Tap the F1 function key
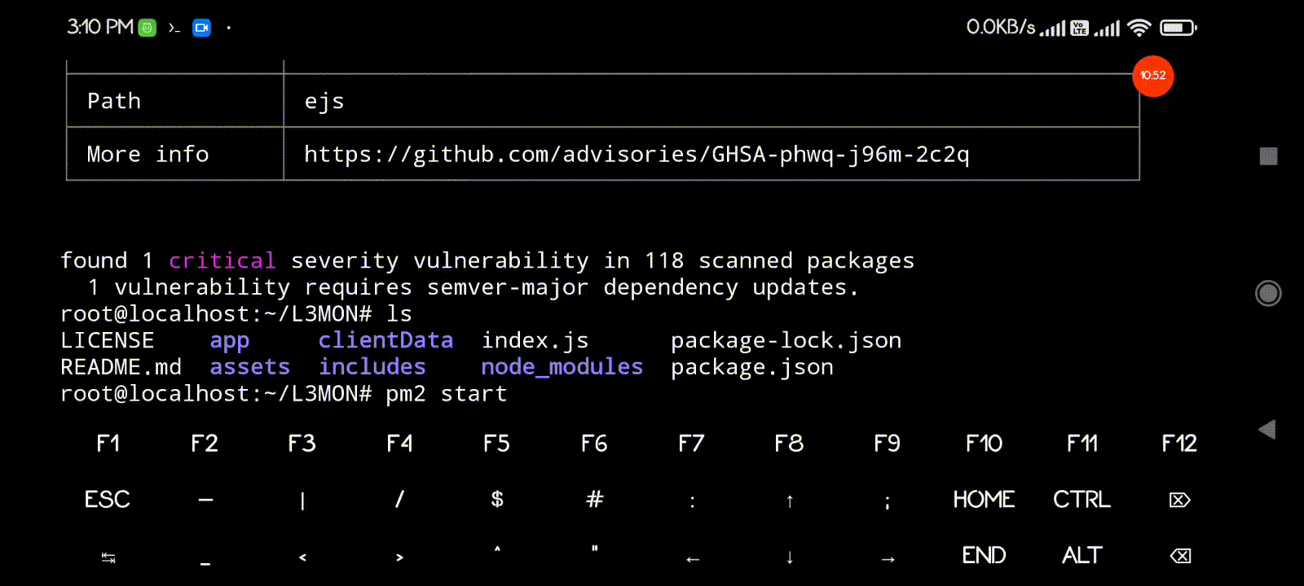1304x586 pixels. [x=108, y=444]
